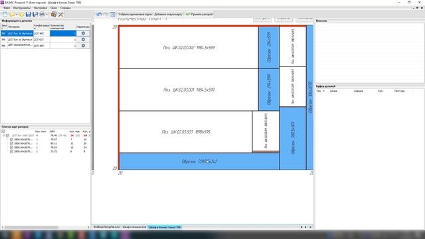Collapse the parent material group in maps list
This screenshot has width=425, height=239.
(x=4, y=135)
